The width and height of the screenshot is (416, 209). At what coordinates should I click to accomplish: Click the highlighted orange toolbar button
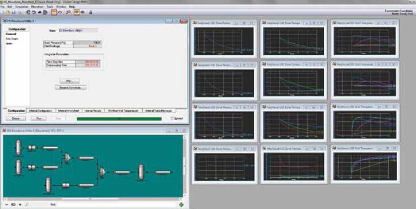pos(54,12)
